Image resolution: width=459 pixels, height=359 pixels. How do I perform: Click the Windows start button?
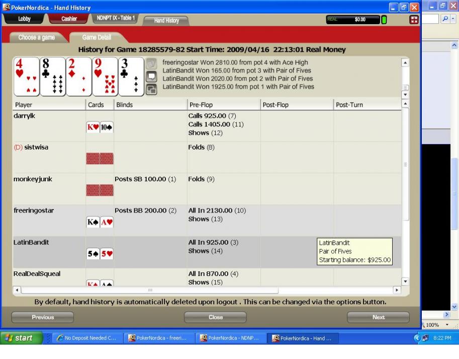tap(21, 338)
